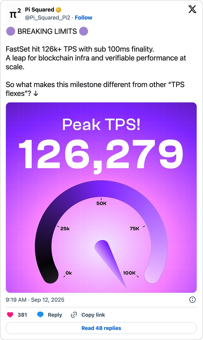Open the @Pi_Squared_Pi2 handle
The width and height of the screenshot is (203, 340).
pos(48,17)
